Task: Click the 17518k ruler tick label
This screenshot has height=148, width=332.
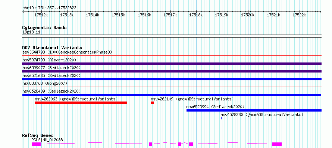Action: click(x=196, y=15)
